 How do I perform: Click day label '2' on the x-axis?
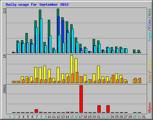(14, 117)
